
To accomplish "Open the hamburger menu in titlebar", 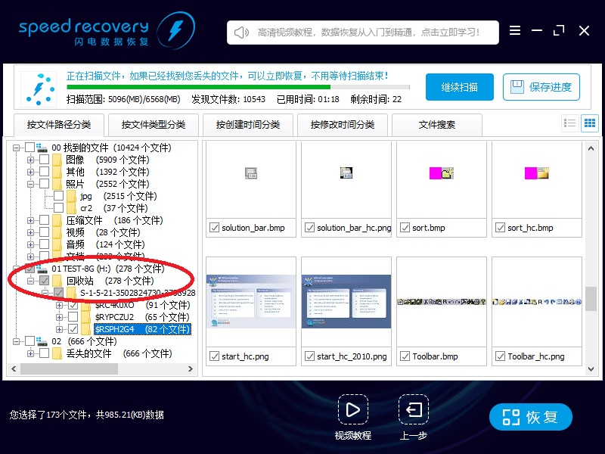I will pyautogui.click(x=515, y=31).
